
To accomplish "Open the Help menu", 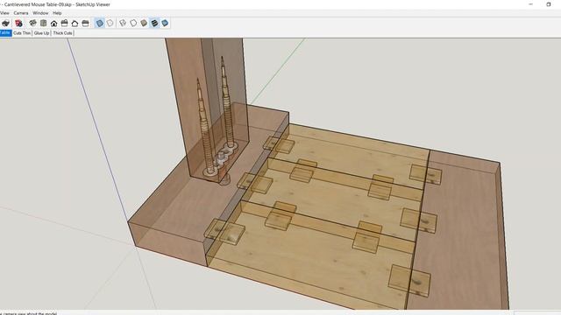I will point(57,13).
